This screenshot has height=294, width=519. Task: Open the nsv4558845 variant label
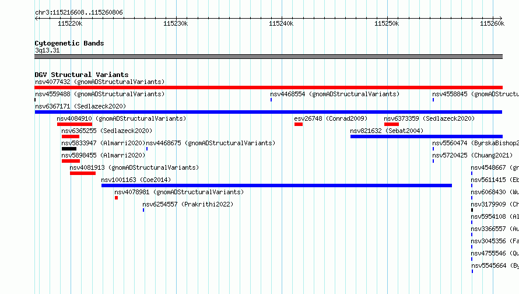pos(475,94)
